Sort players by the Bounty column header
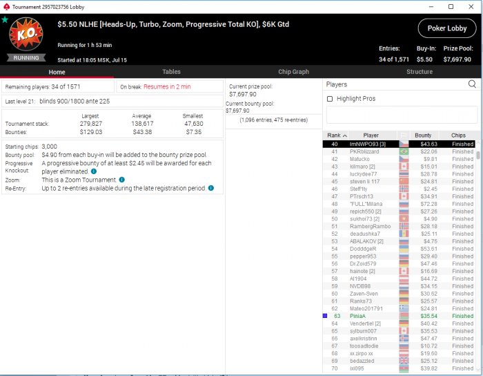The image size is (483, 376). click(x=423, y=135)
